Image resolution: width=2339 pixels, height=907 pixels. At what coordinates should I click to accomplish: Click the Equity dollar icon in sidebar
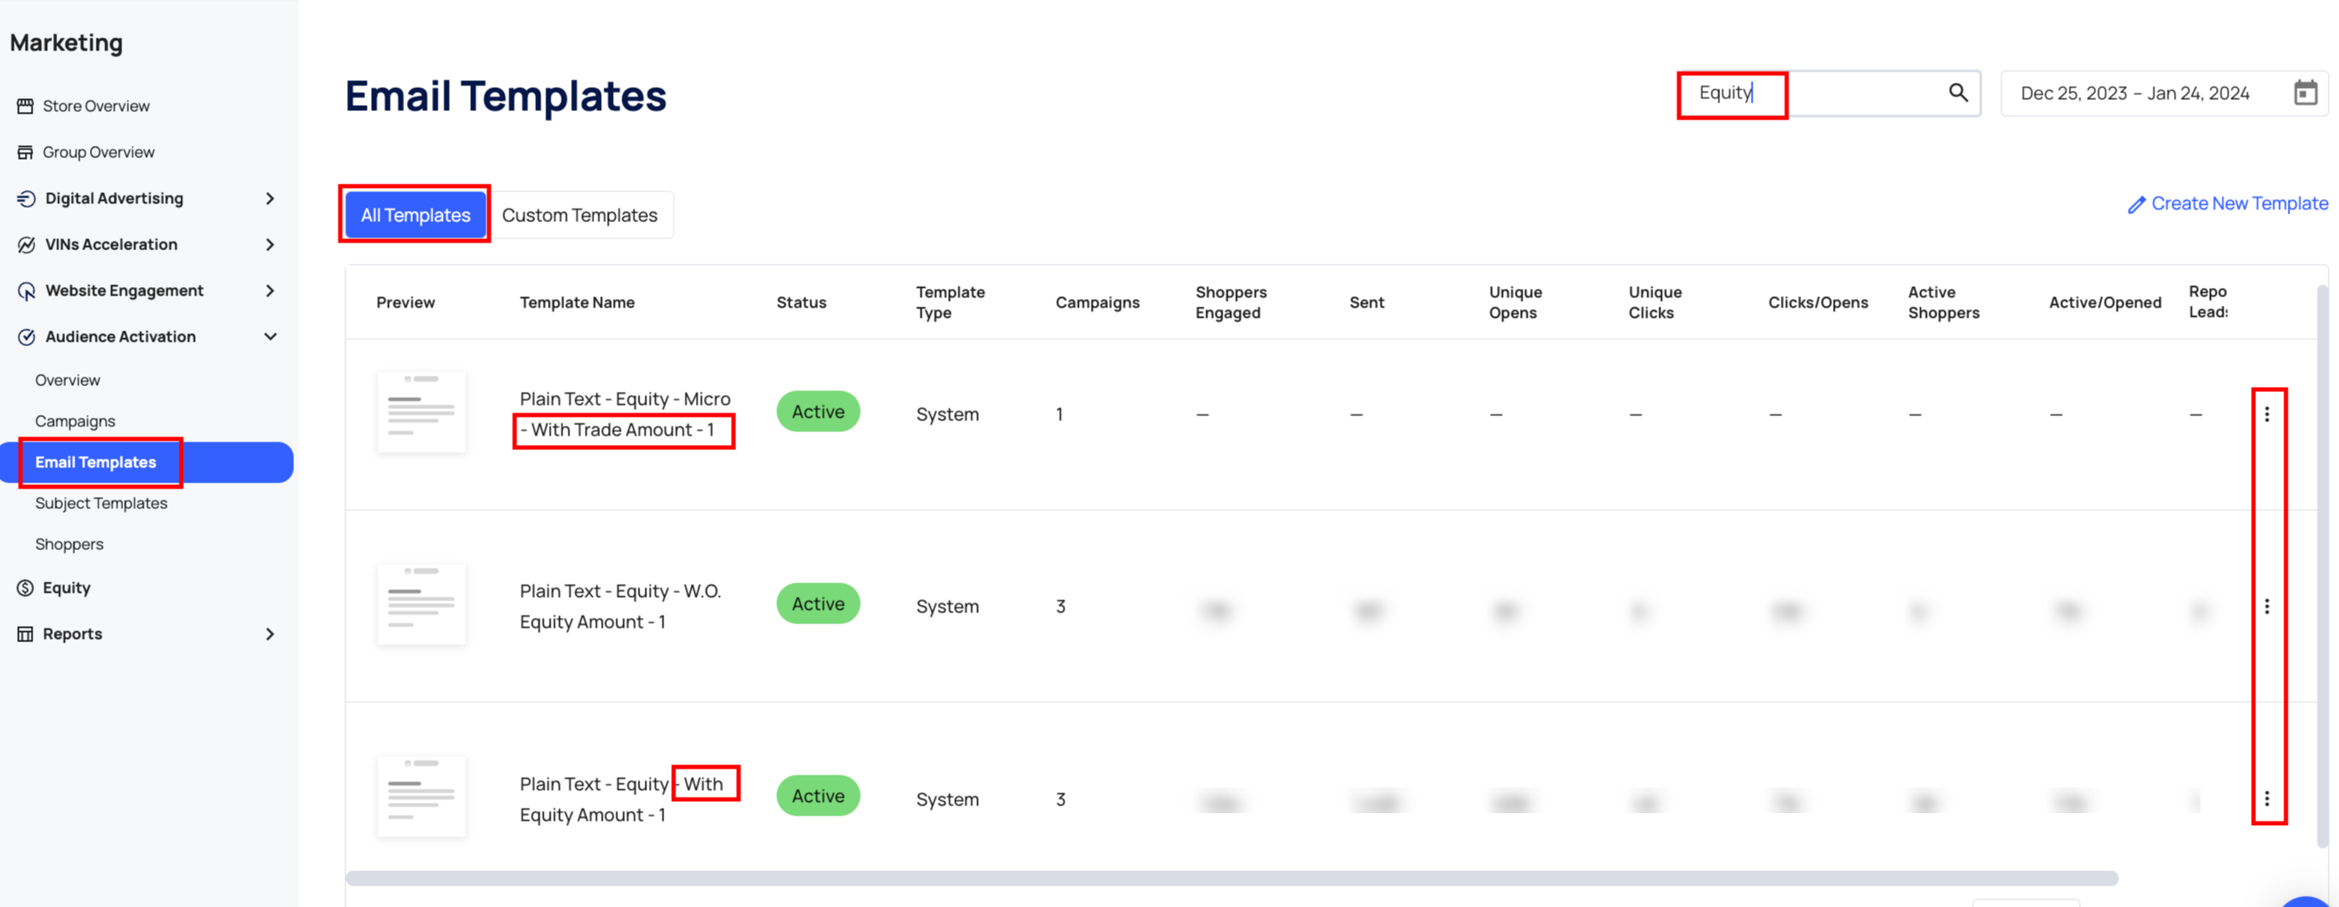click(26, 588)
